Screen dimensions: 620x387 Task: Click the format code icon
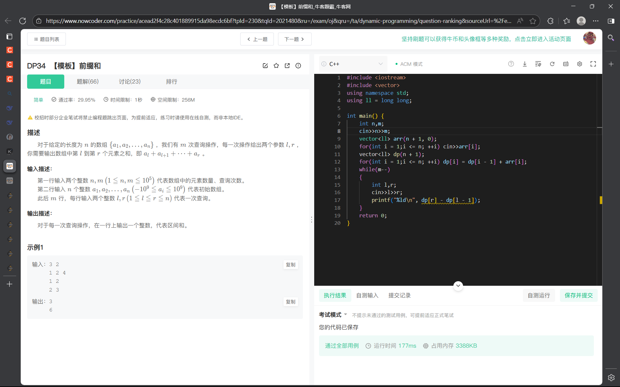pos(538,64)
